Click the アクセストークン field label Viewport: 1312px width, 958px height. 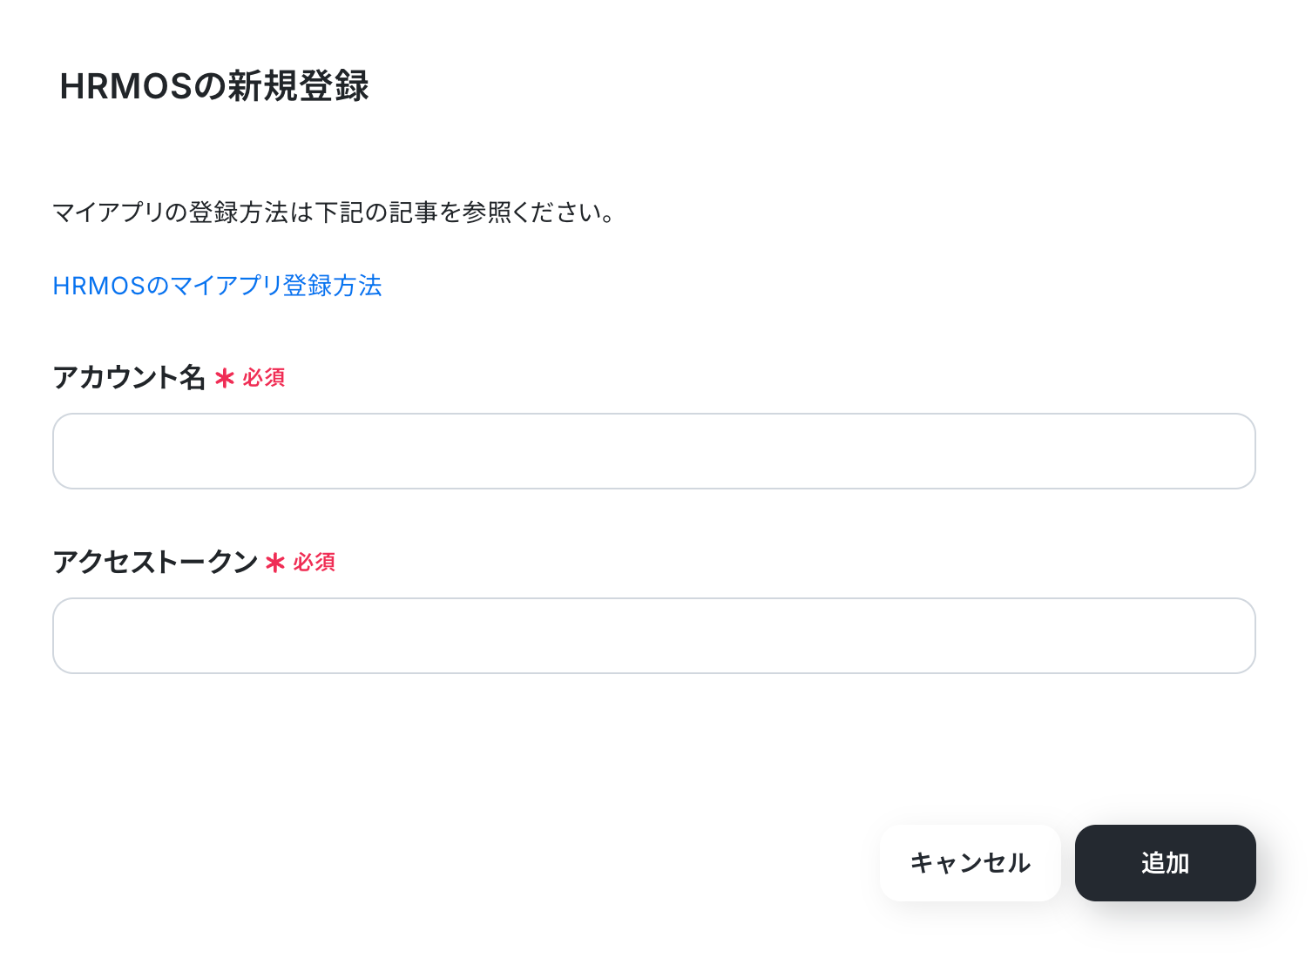[x=155, y=563]
